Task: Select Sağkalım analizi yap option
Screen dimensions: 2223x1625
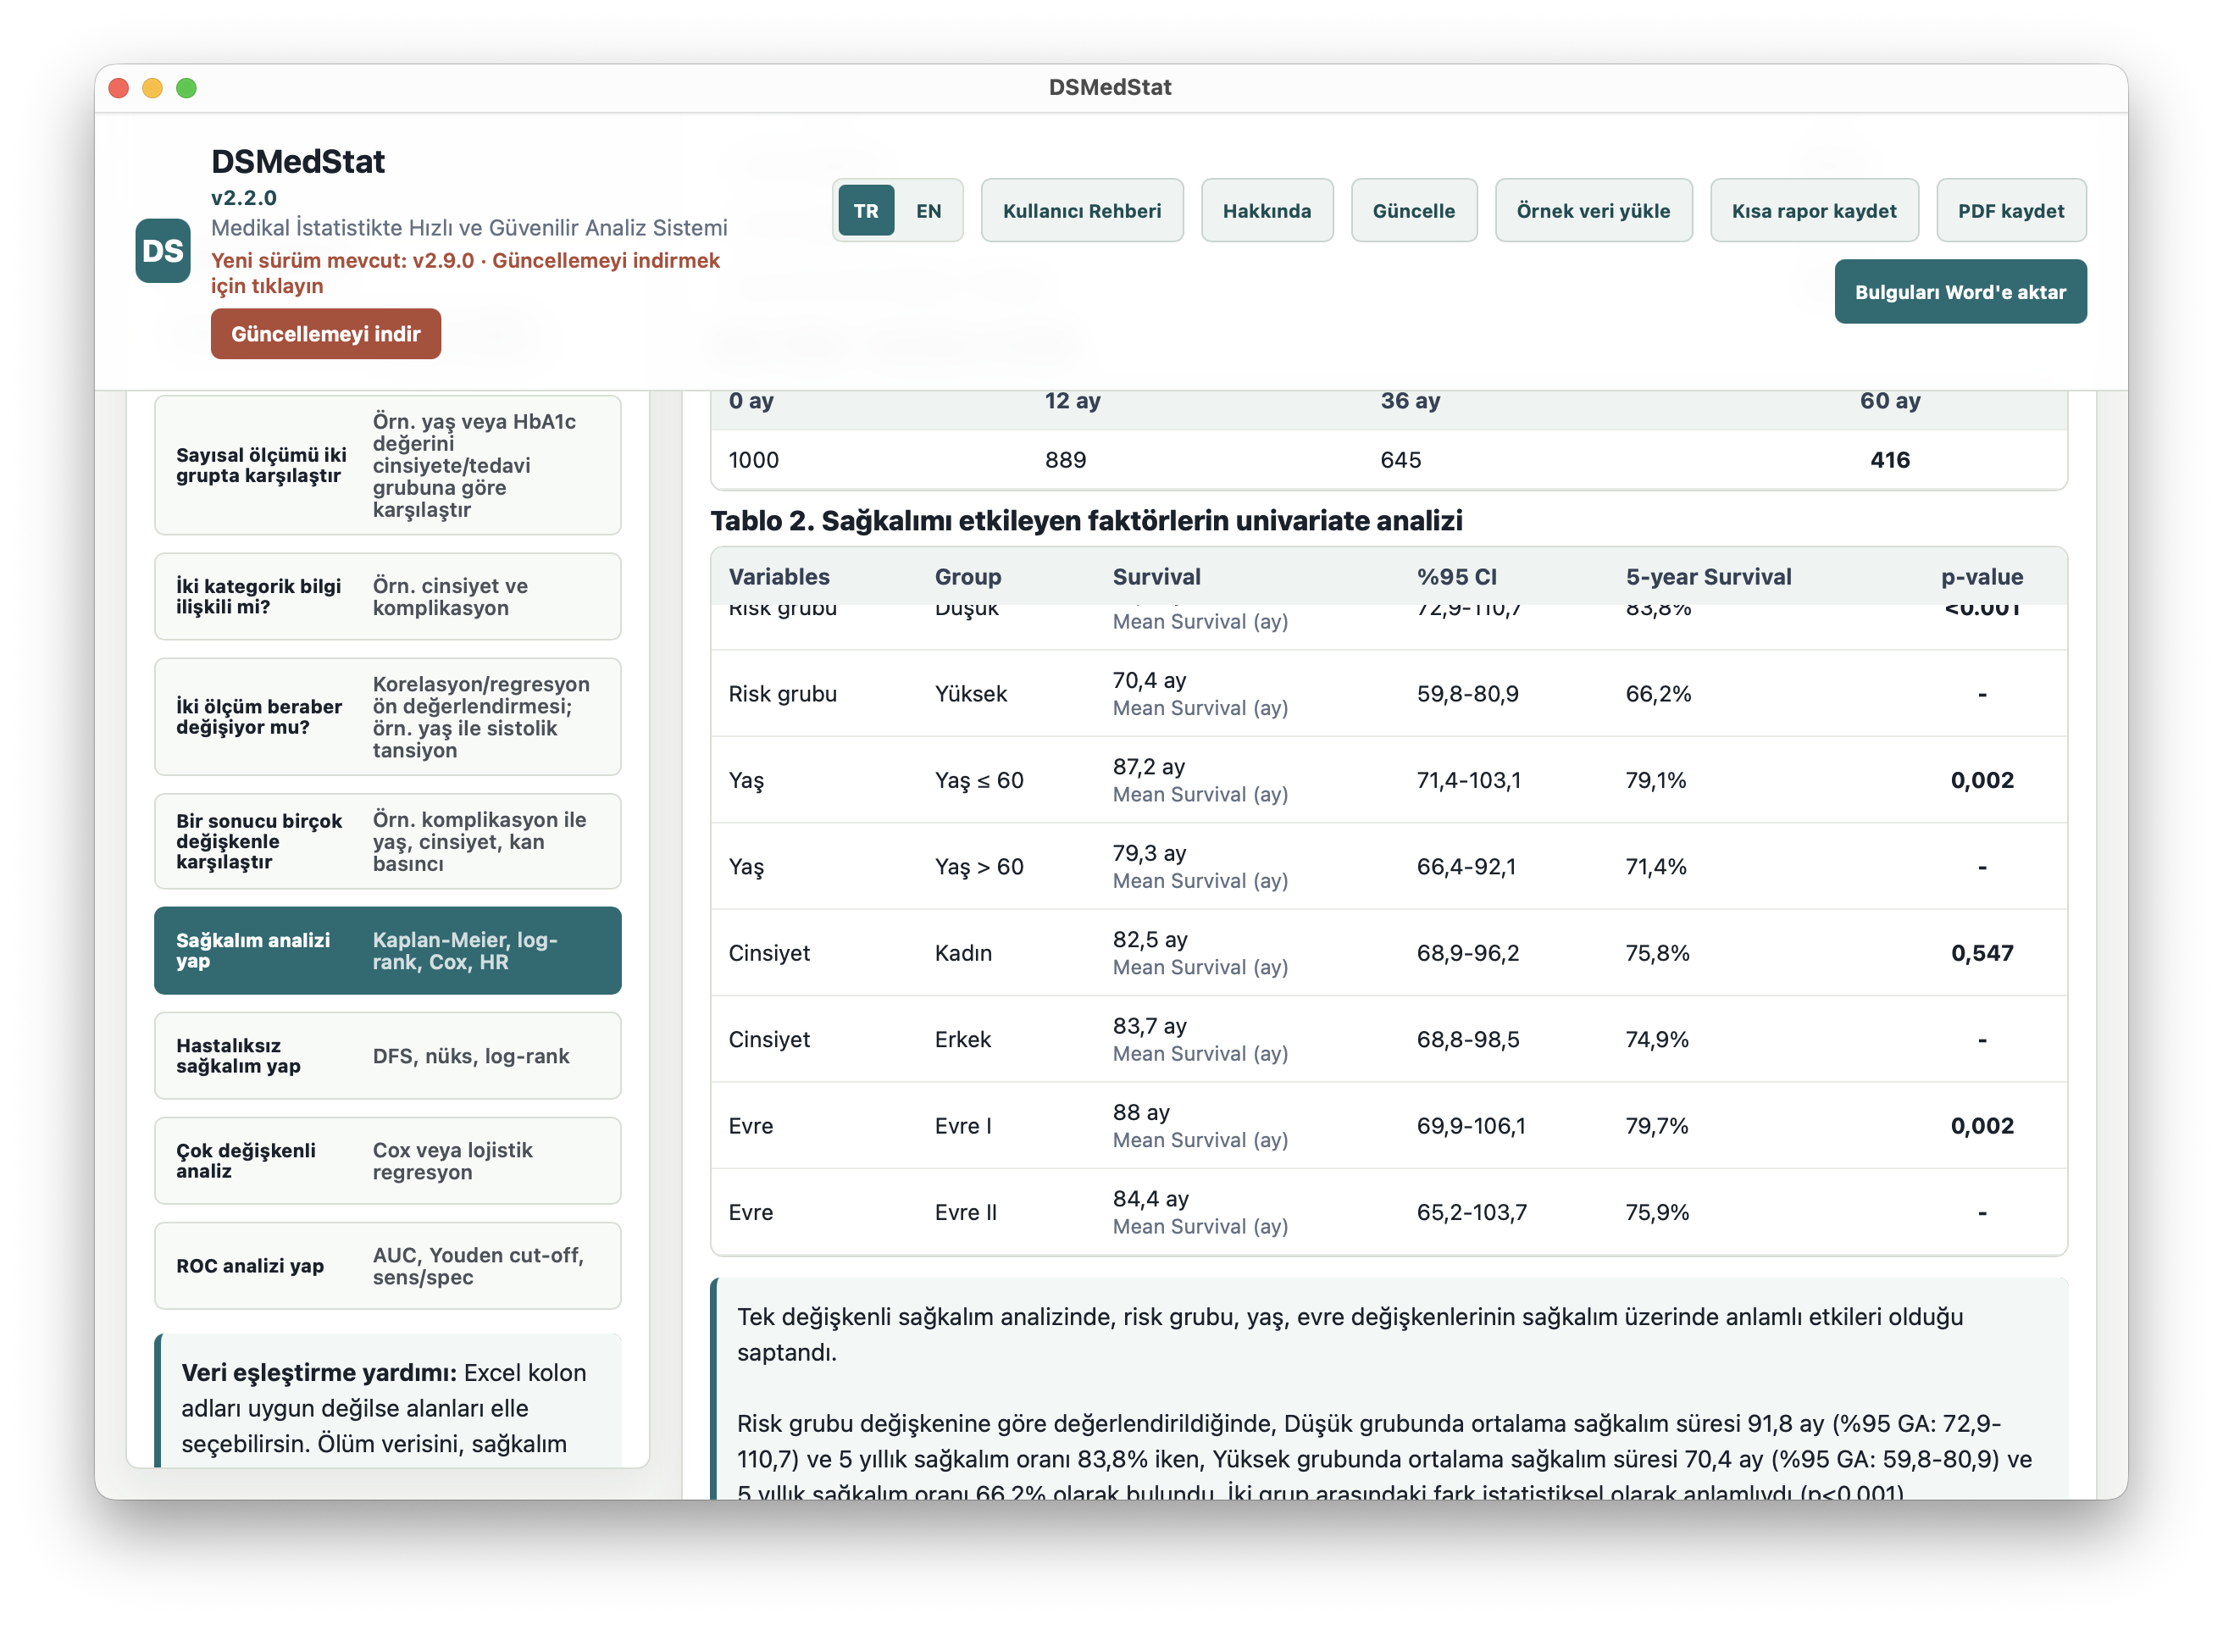Action: (x=387, y=951)
